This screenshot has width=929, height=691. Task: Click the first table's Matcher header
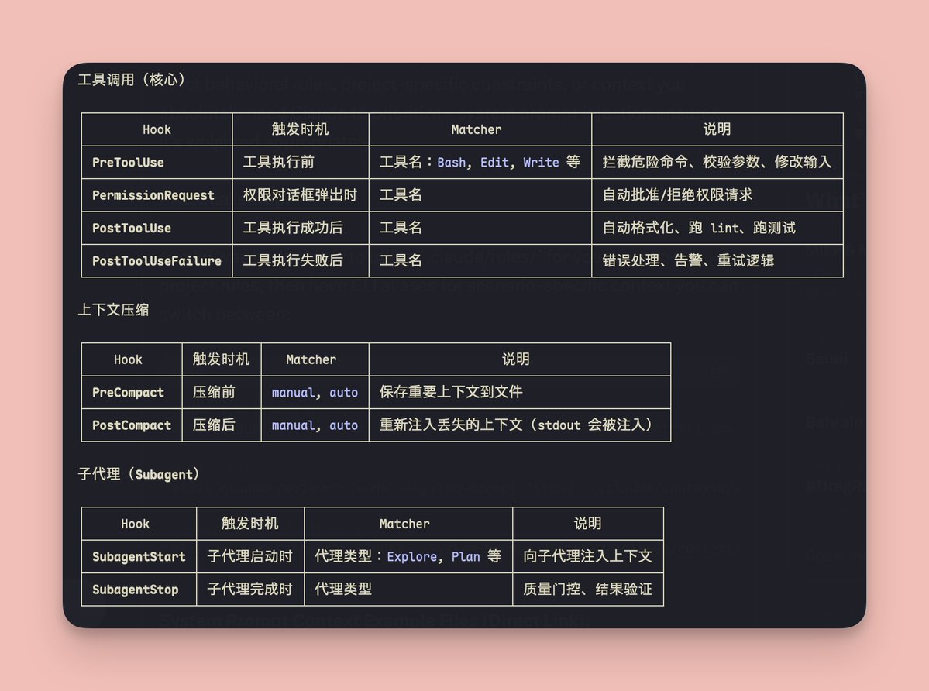pyautogui.click(x=477, y=129)
